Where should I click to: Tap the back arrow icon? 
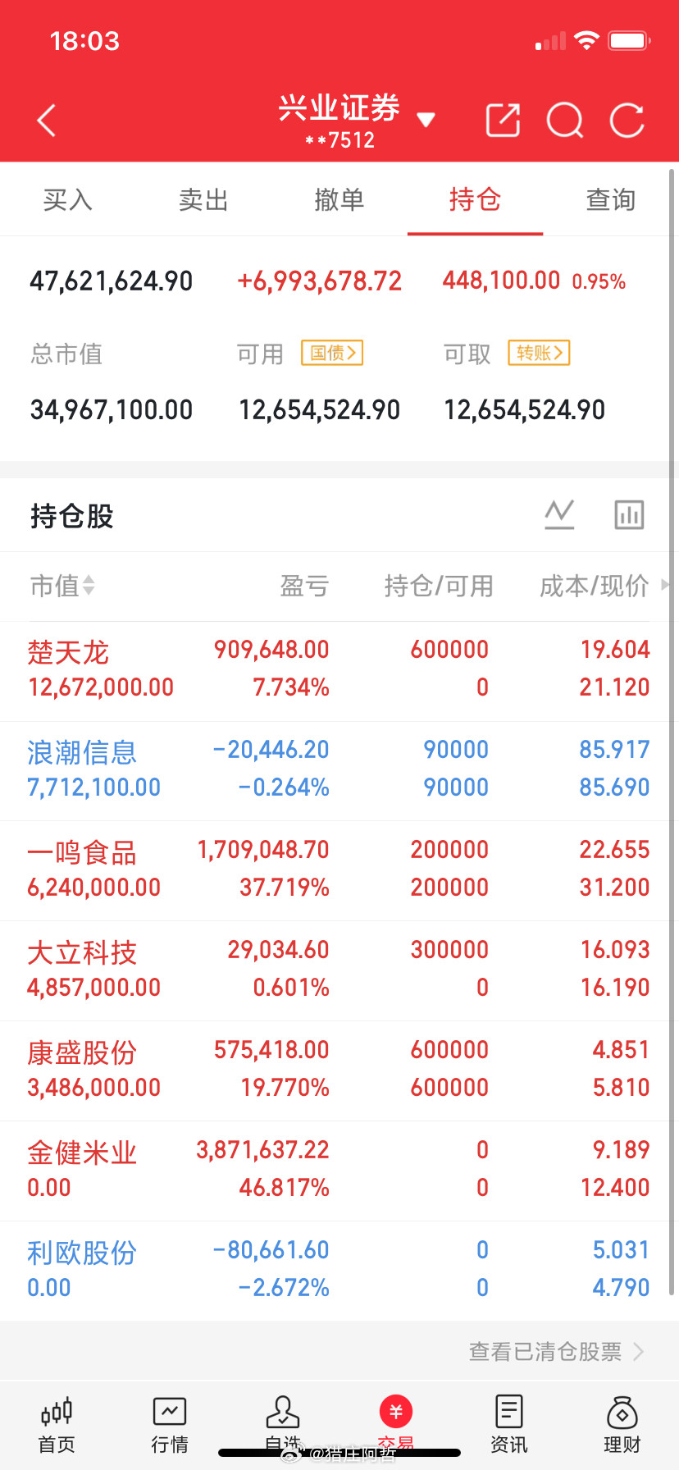(x=47, y=121)
